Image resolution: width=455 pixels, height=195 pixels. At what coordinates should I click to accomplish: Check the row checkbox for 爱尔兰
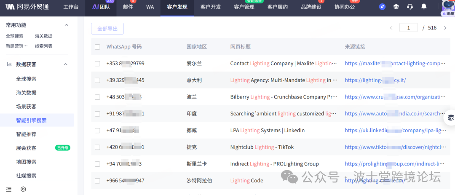98,64
